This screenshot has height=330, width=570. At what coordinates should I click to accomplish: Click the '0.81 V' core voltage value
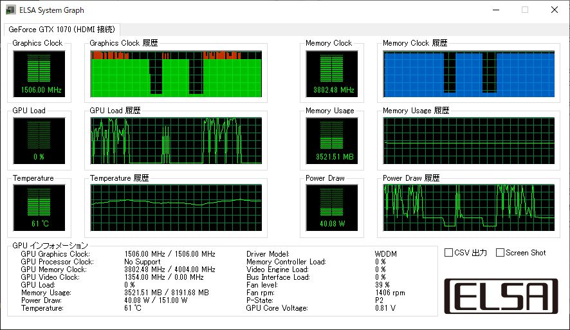pyautogui.click(x=385, y=308)
